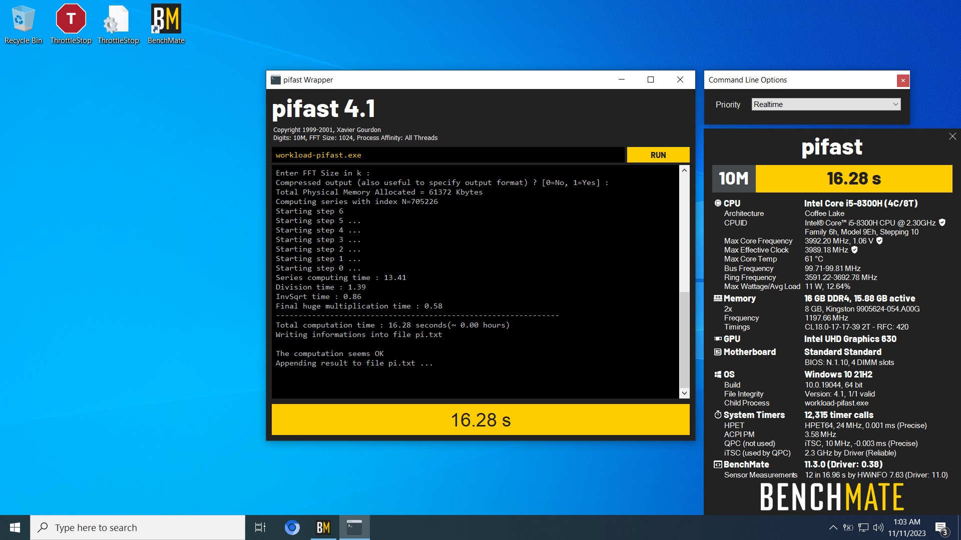Click the Sensor Measurements HWiNFO value
Viewport: 961px width, 540px height.
876,475
